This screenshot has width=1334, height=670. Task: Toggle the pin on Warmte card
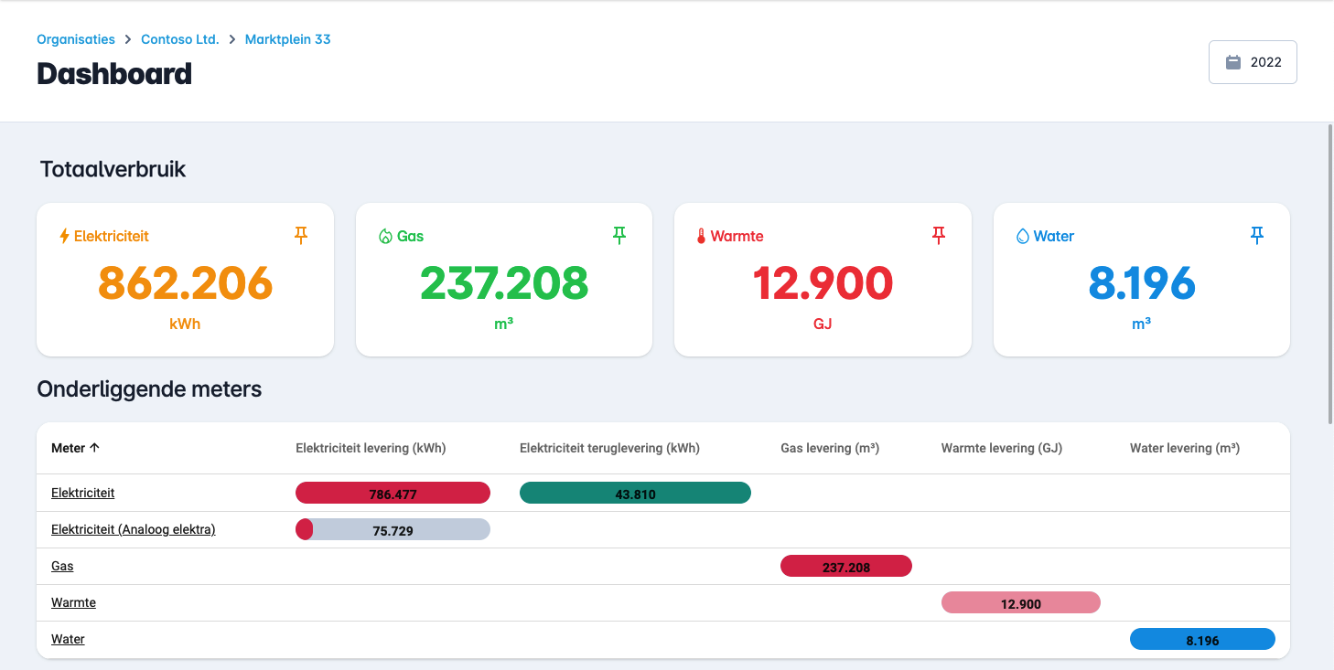[x=938, y=236]
